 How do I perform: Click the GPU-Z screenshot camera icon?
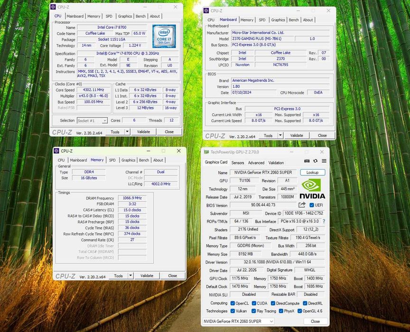(x=307, y=161)
